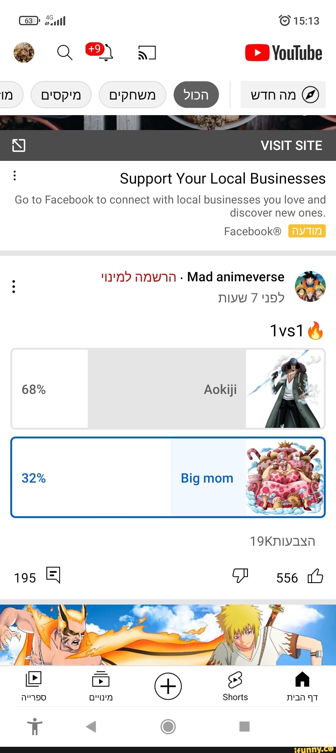Viewport: 336px width, 753px height.
Task: Like the poll post with thumbs up
Action: click(x=315, y=576)
